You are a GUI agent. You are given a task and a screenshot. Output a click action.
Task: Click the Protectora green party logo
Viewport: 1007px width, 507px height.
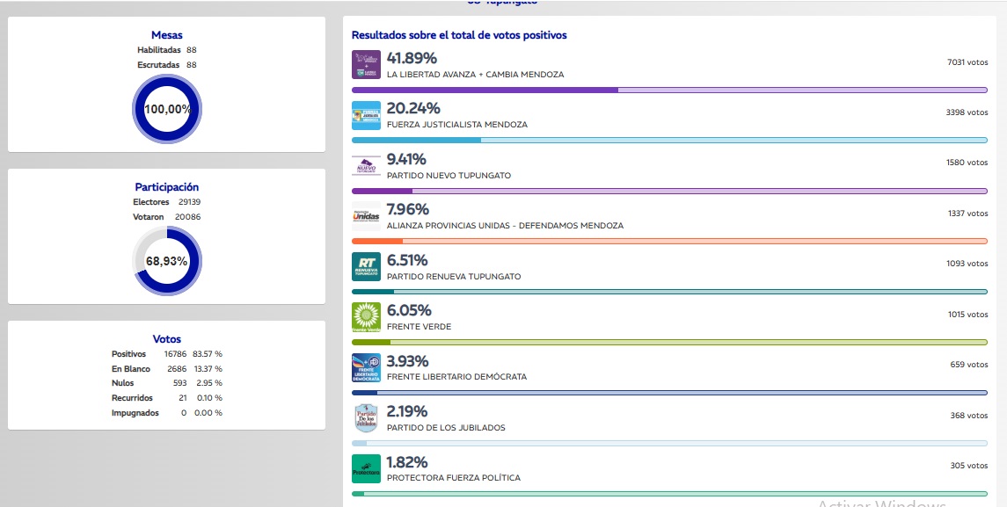[366, 468]
